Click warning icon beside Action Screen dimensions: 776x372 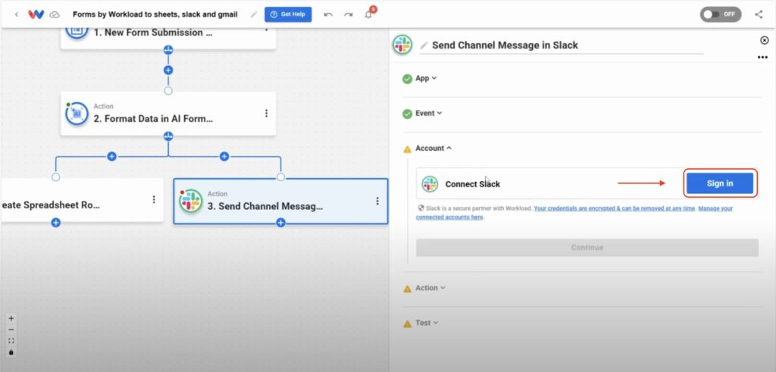click(407, 289)
